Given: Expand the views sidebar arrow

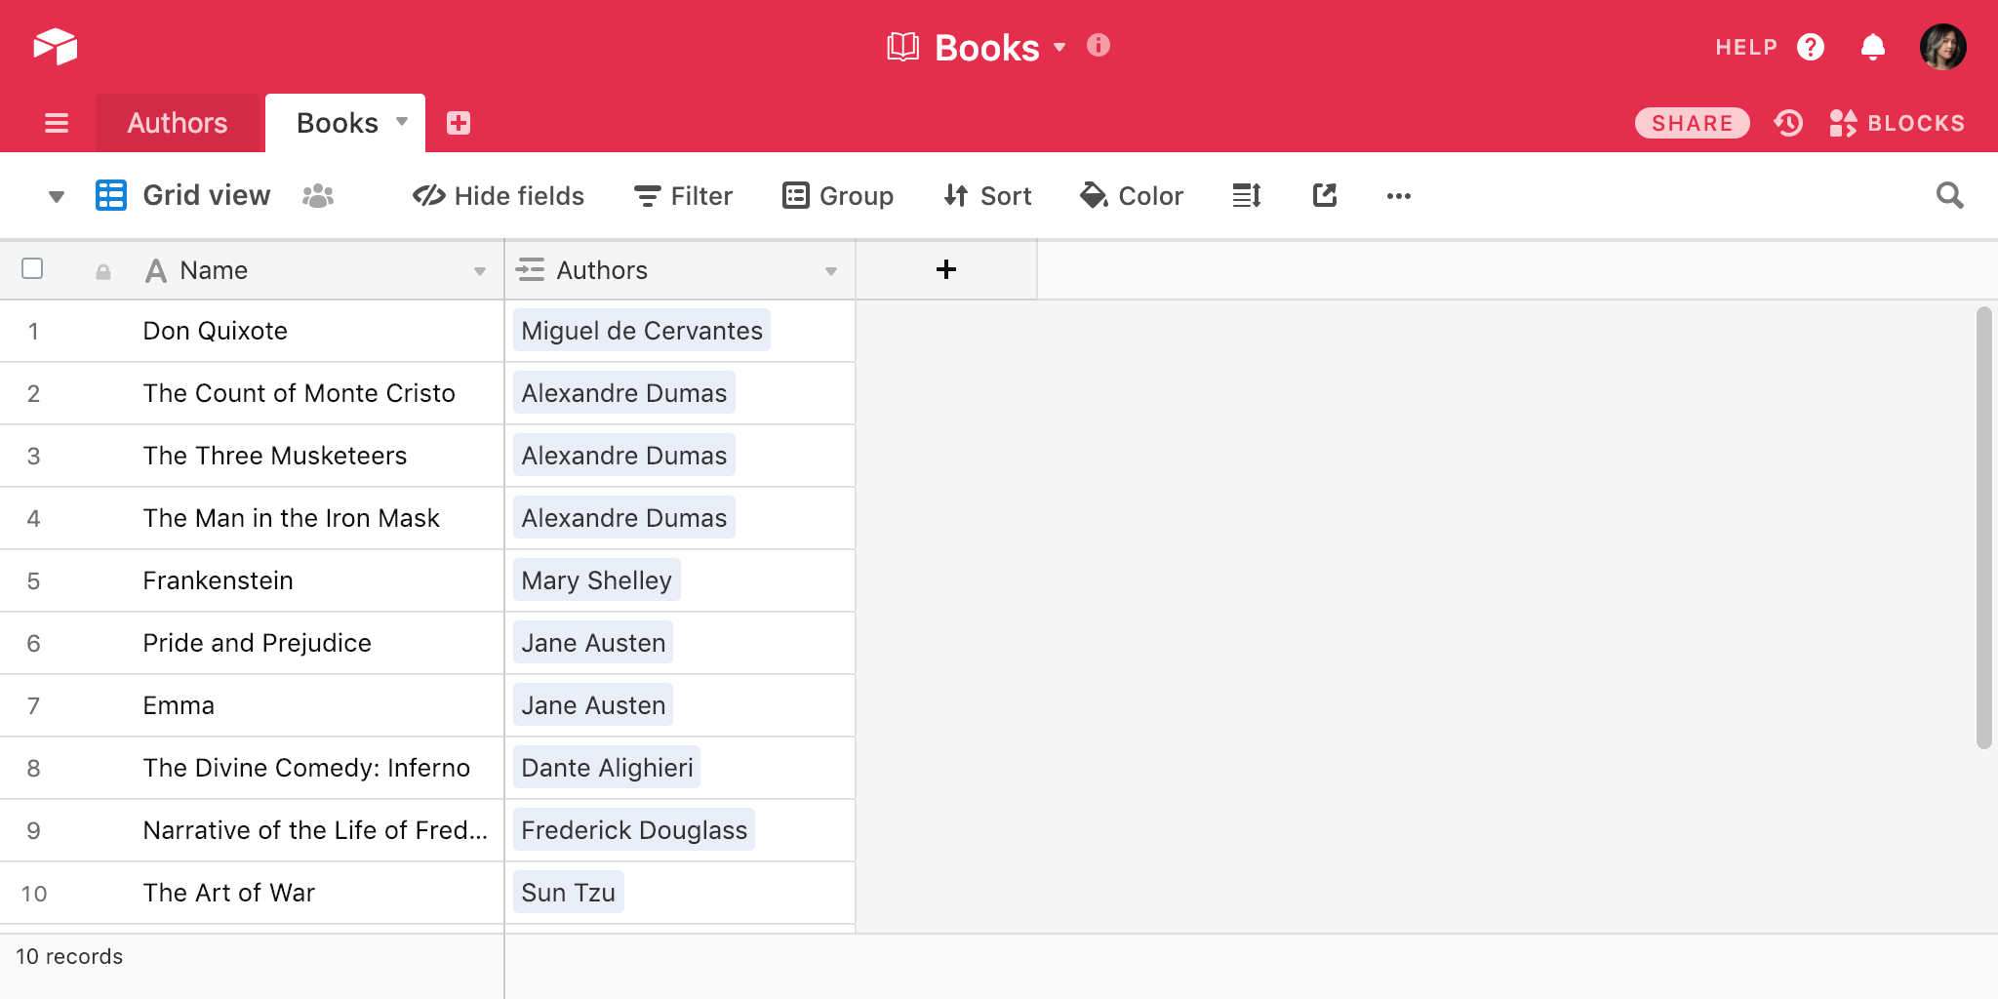Looking at the screenshot, I should pyautogui.click(x=57, y=196).
